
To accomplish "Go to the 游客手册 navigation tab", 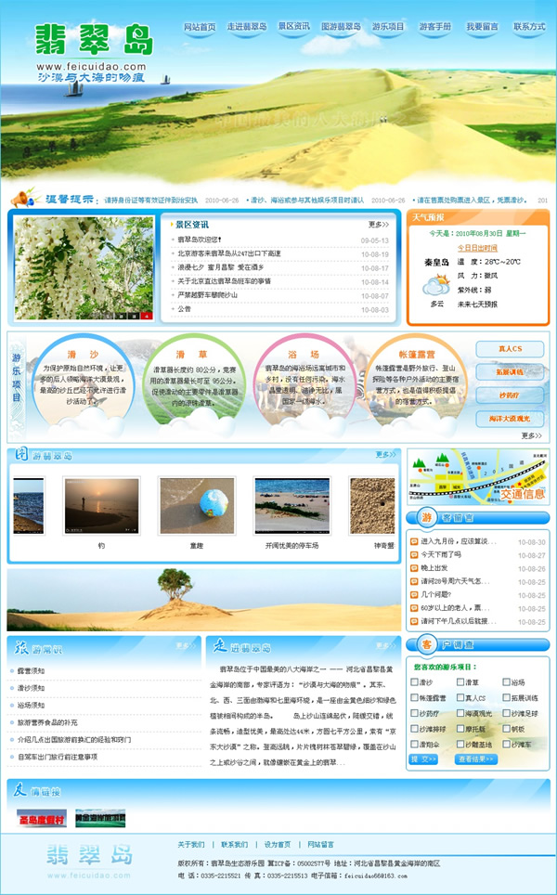I will (x=434, y=27).
